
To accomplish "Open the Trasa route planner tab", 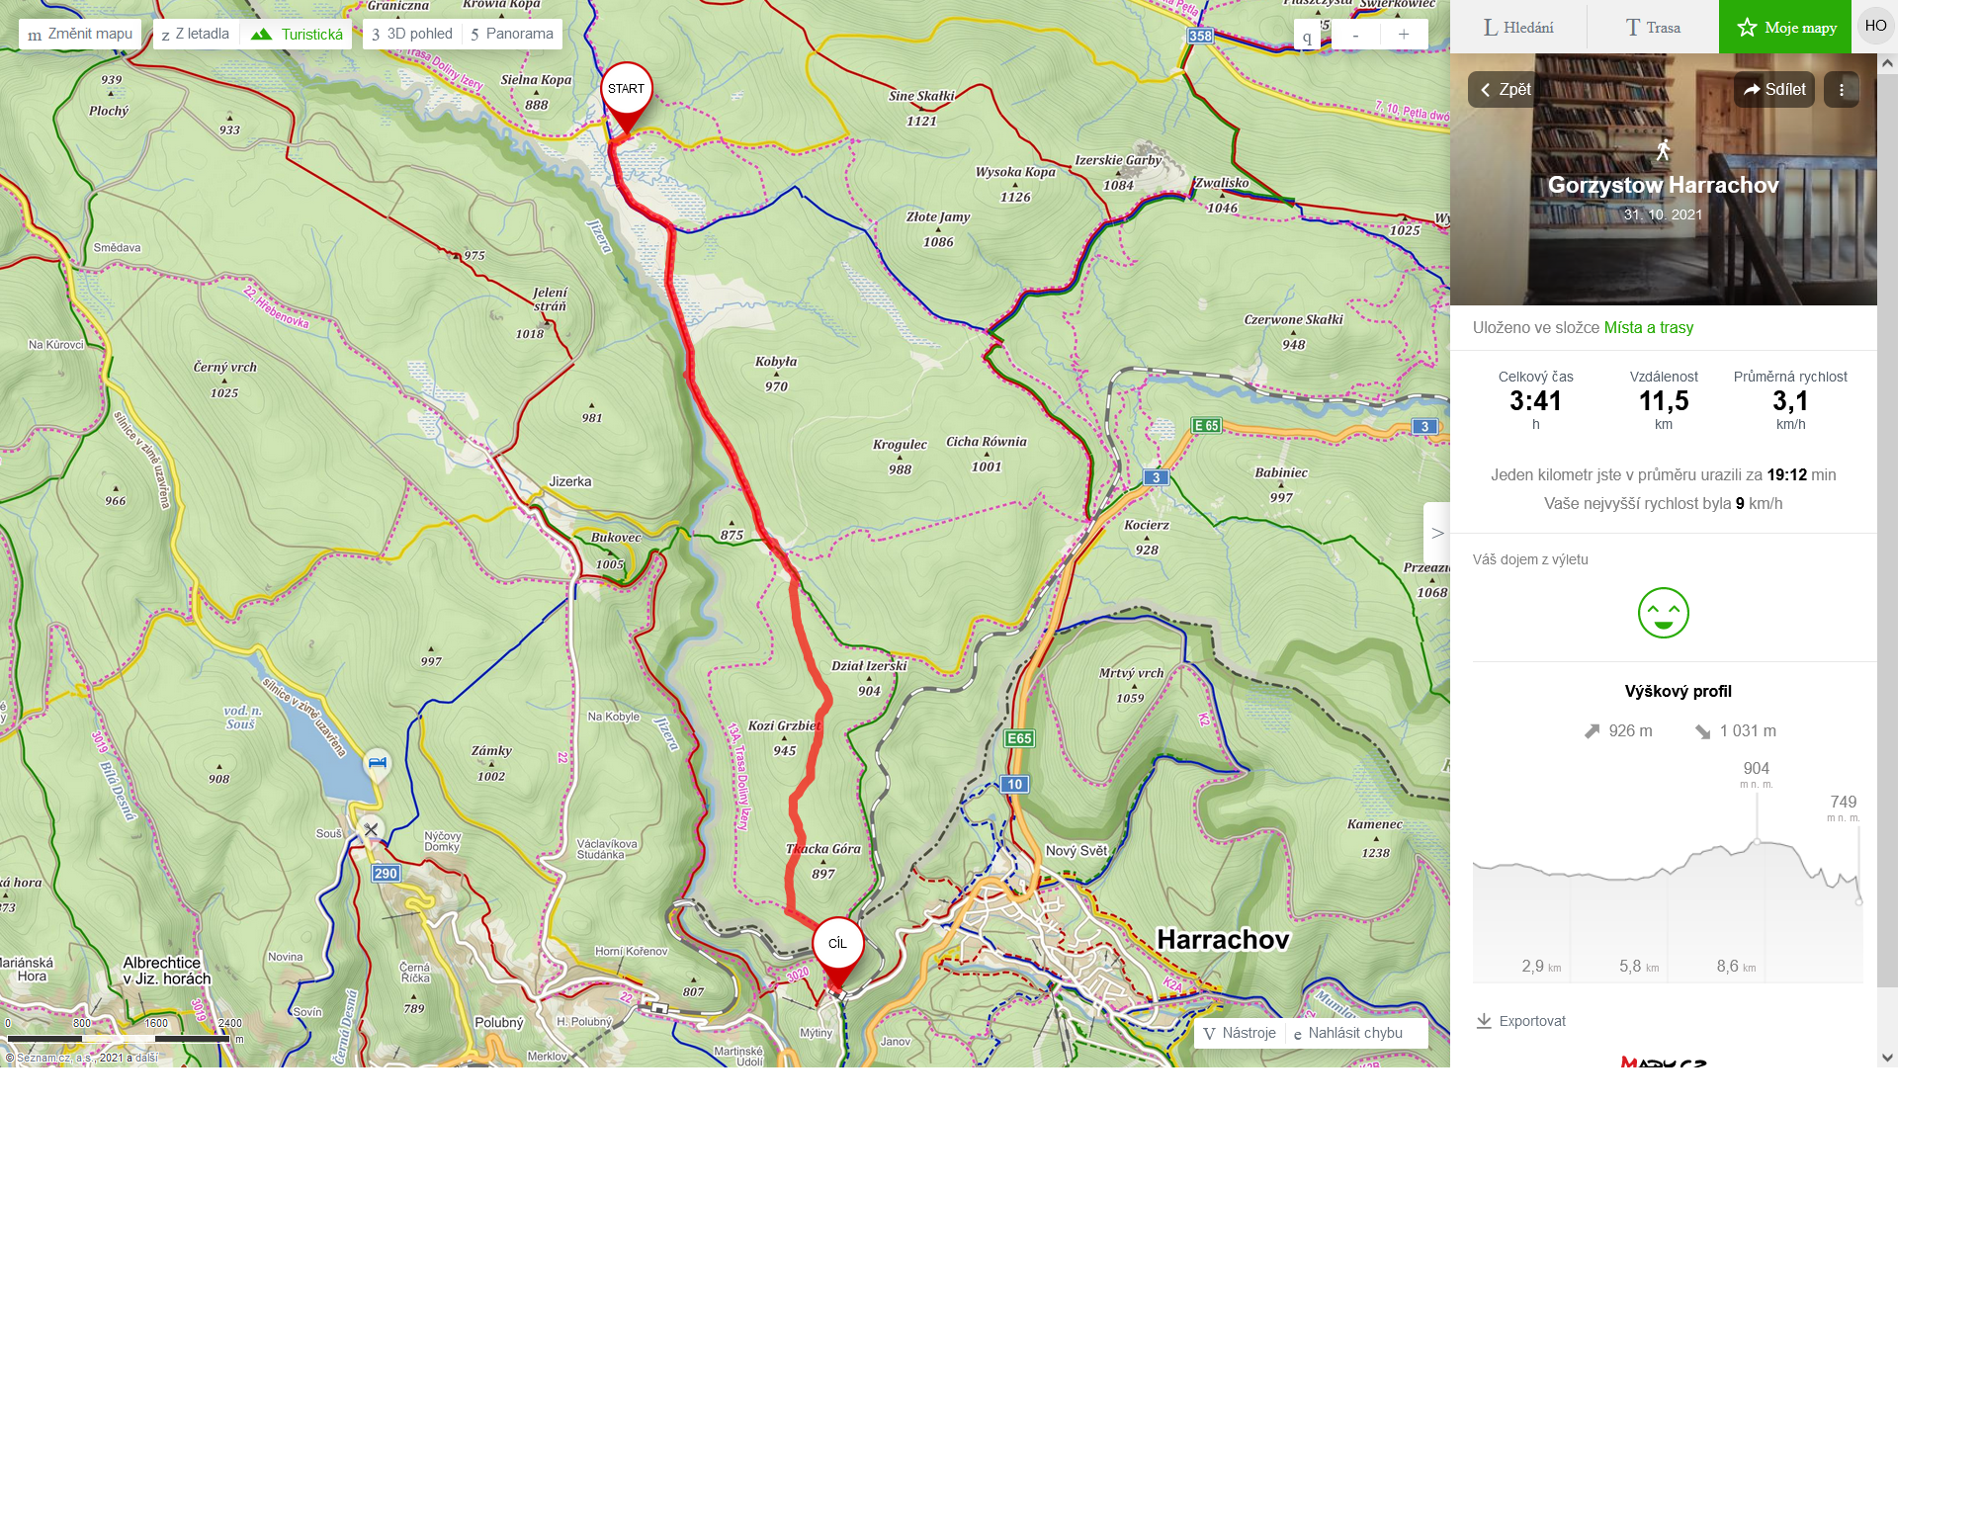I will [x=1653, y=28].
